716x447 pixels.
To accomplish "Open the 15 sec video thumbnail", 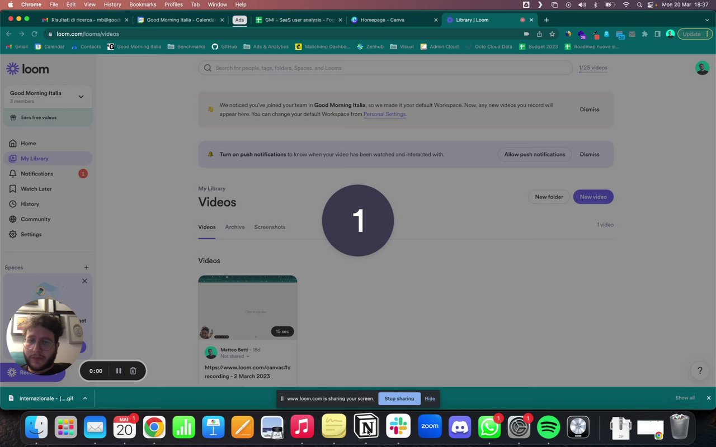I will (247, 307).
